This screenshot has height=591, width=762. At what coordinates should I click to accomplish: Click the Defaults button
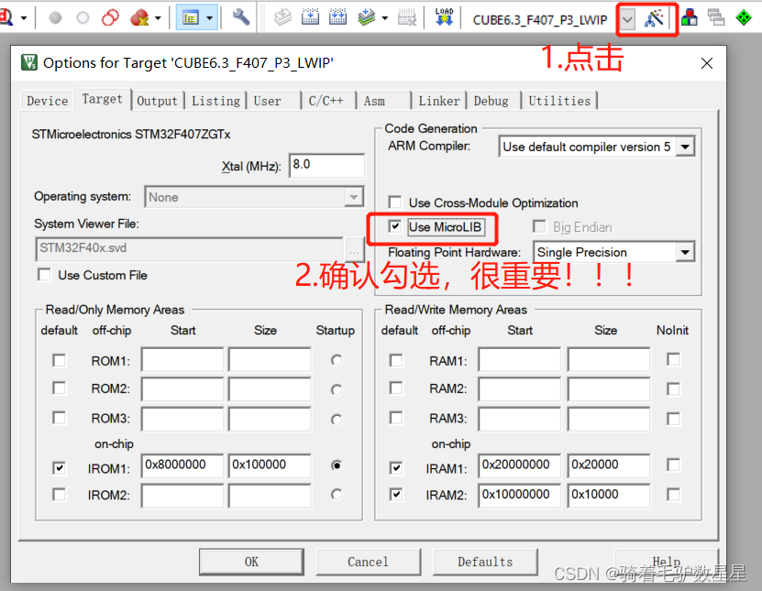coord(485,563)
